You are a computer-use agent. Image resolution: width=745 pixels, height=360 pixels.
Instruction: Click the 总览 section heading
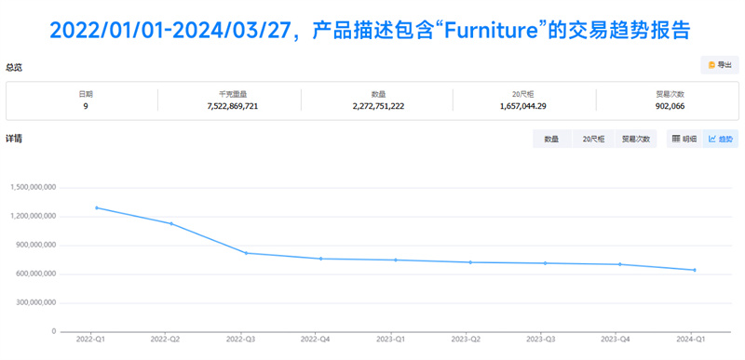point(14,67)
